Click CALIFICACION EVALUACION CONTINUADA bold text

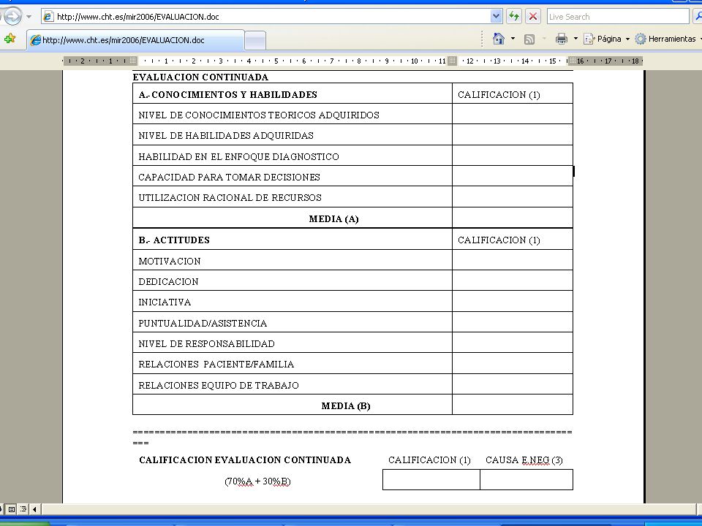[x=245, y=460]
